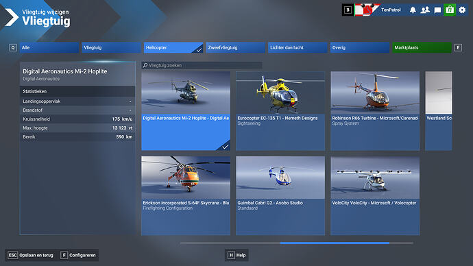Screen dimensions: 473x266
Task: Click the Robinson R66 Turbine card title
Action: click(x=375, y=118)
